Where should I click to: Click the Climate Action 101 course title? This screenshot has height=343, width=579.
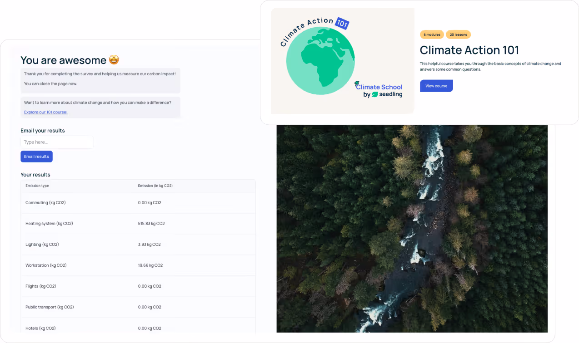point(469,50)
